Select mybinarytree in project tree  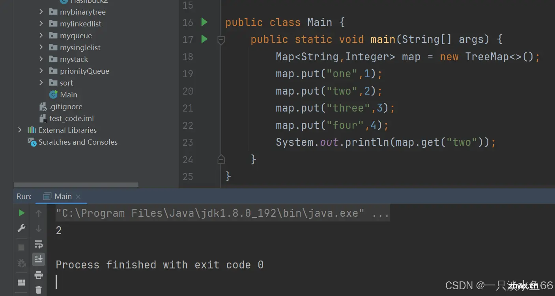pyautogui.click(x=83, y=12)
